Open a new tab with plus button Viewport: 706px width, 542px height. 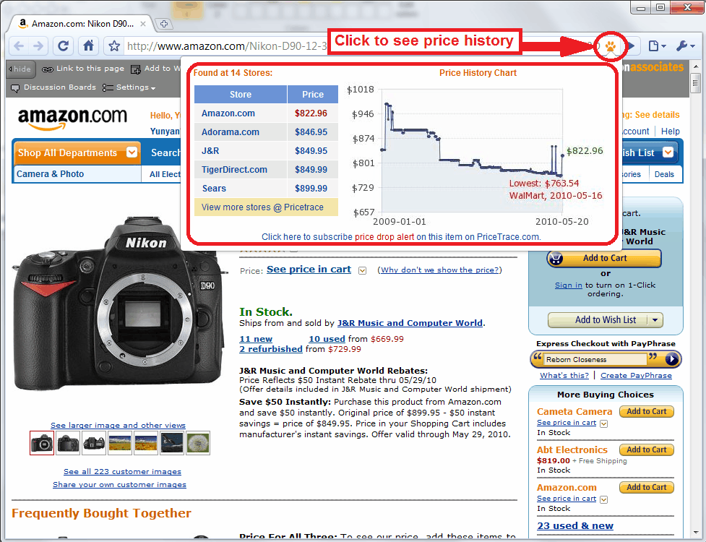pyautogui.click(x=164, y=24)
